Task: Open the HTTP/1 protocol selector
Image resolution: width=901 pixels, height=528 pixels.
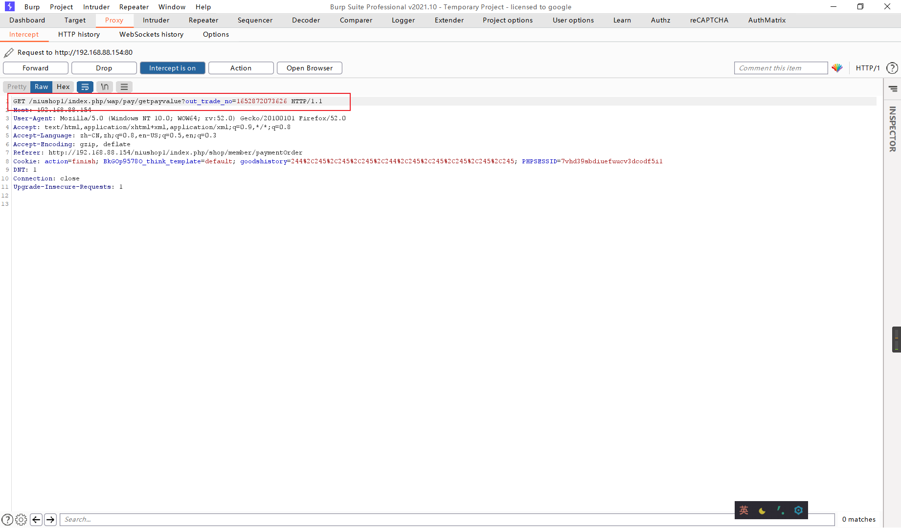Action: click(868, 68)
